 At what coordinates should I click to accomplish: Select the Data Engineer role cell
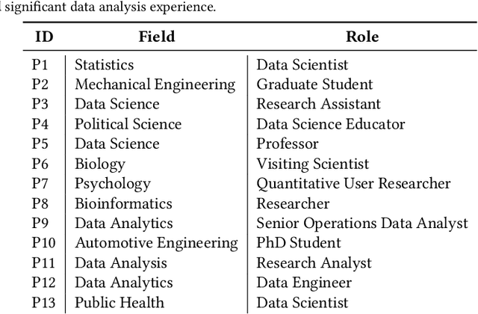point(304,283)
